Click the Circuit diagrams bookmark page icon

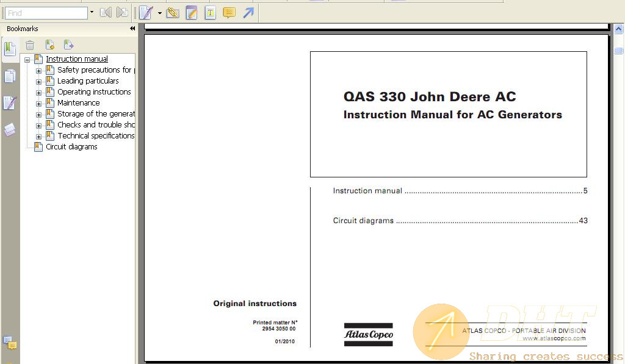(38, 146)
